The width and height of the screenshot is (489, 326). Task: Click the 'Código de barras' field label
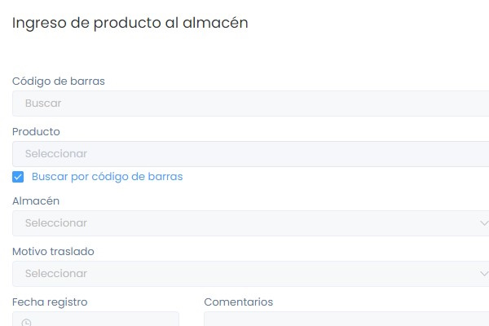tap(58, 81)
